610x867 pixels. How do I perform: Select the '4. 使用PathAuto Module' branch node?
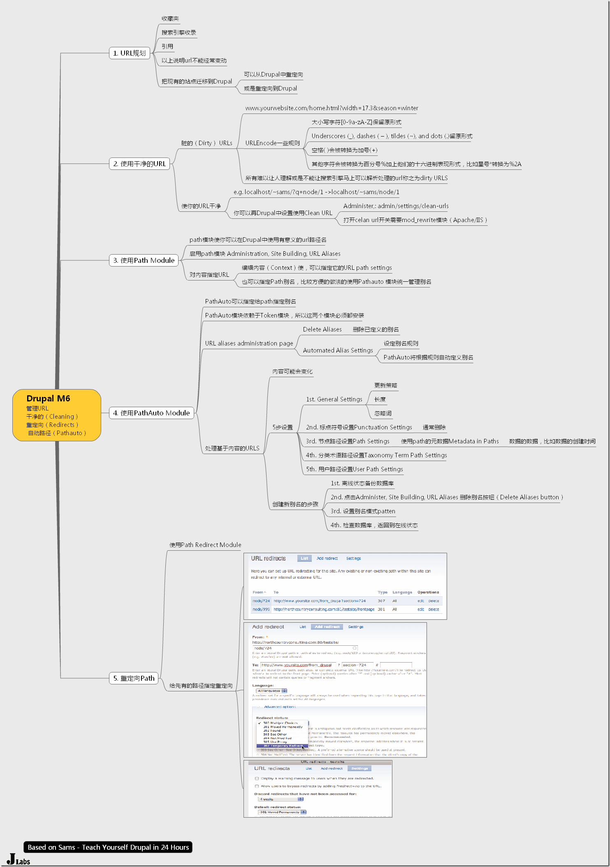tap(151, 413)
